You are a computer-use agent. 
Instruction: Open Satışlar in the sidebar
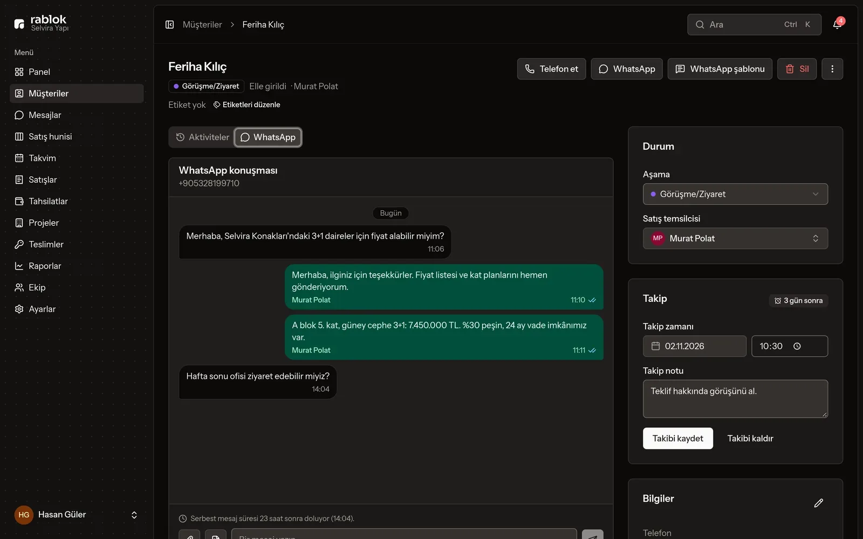(x=77, y=179)
